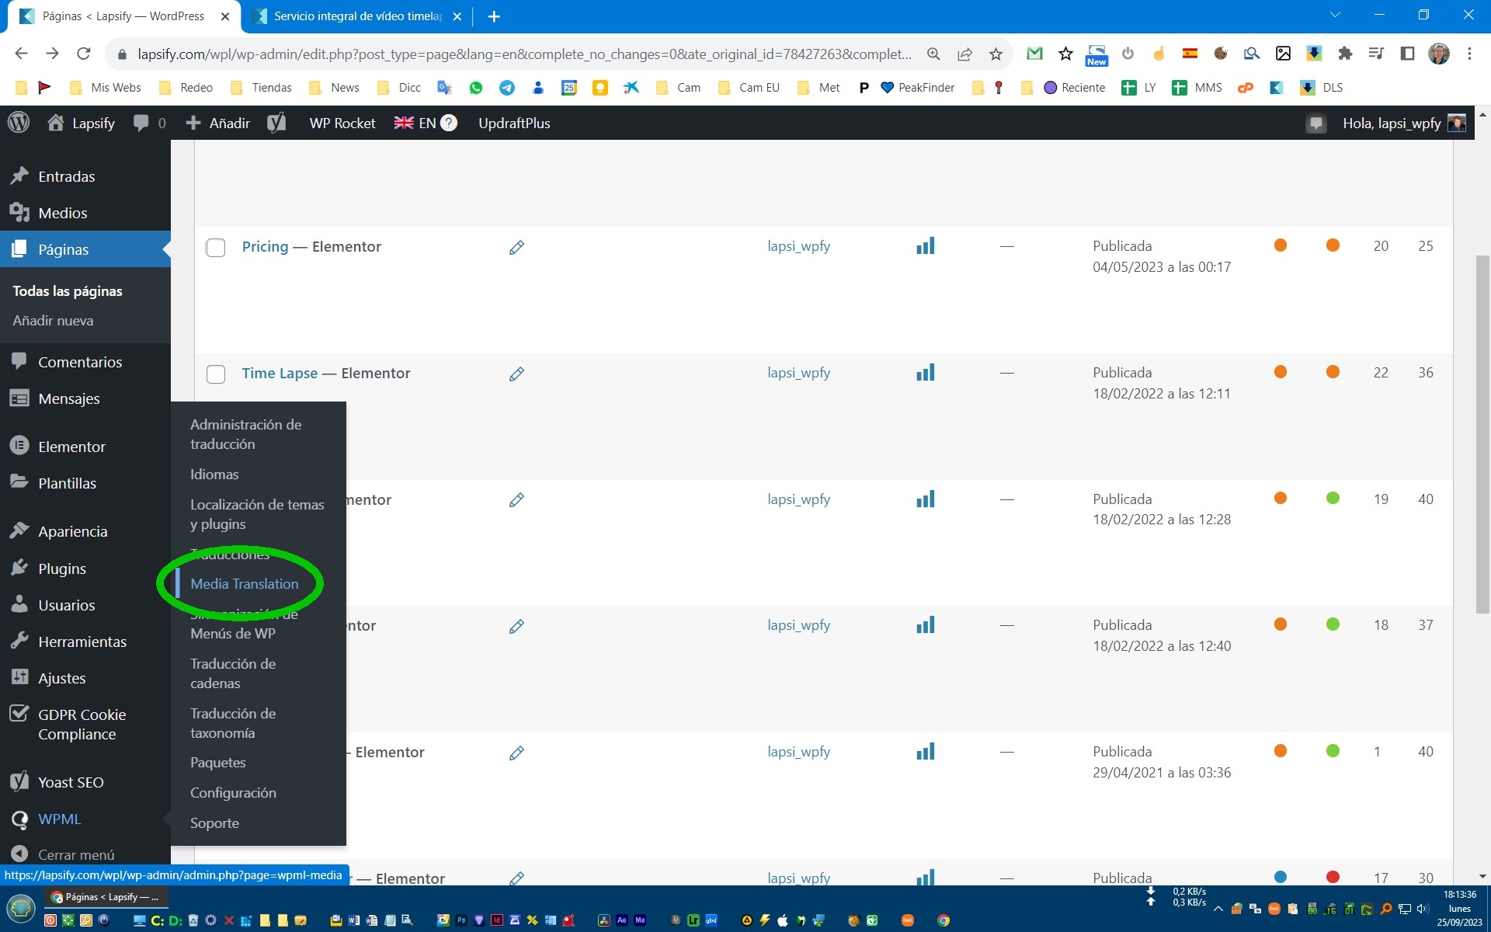Click pencil icon in the 18/02/2022 12:28 row
The height and width of the screenshot is (932, 1491).
516,499
